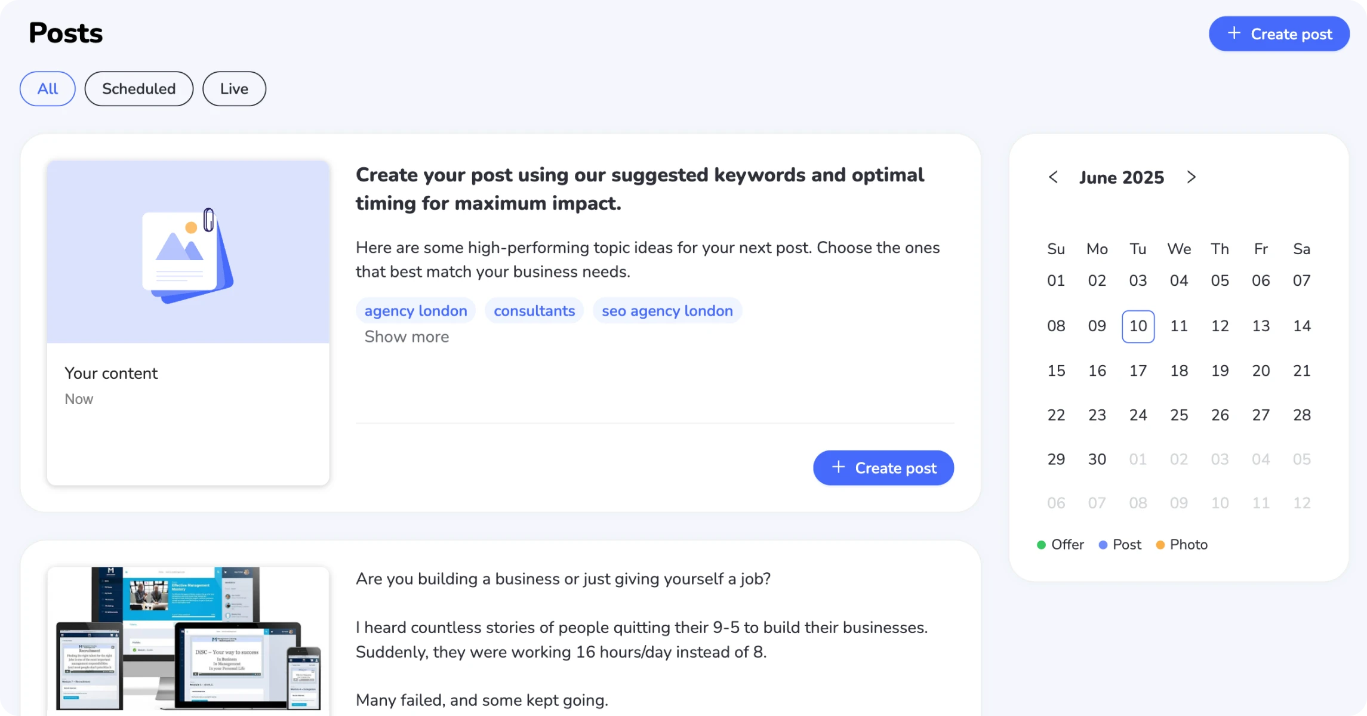The height and width of the screenshot is (716, 1367).
Task: Select the All posts filter
Action: point(47,88)
